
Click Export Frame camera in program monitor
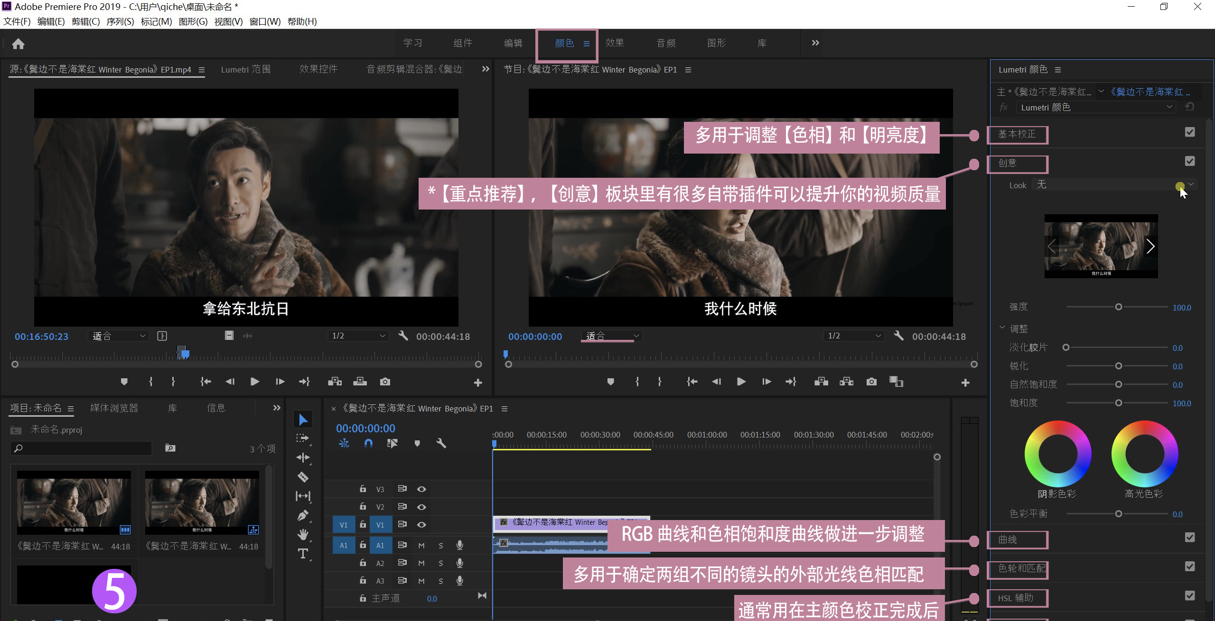(x=871, y=382)
